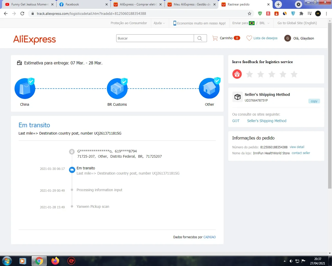Image resolution: width=332 pixels, height=266 pixels.
Task: Open Seller's Shipping Method site link
Action: click(267, 121)
